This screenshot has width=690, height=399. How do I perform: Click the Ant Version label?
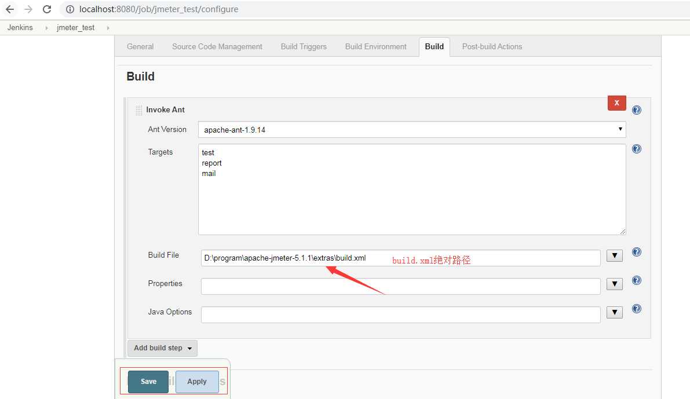click(167, 129)
